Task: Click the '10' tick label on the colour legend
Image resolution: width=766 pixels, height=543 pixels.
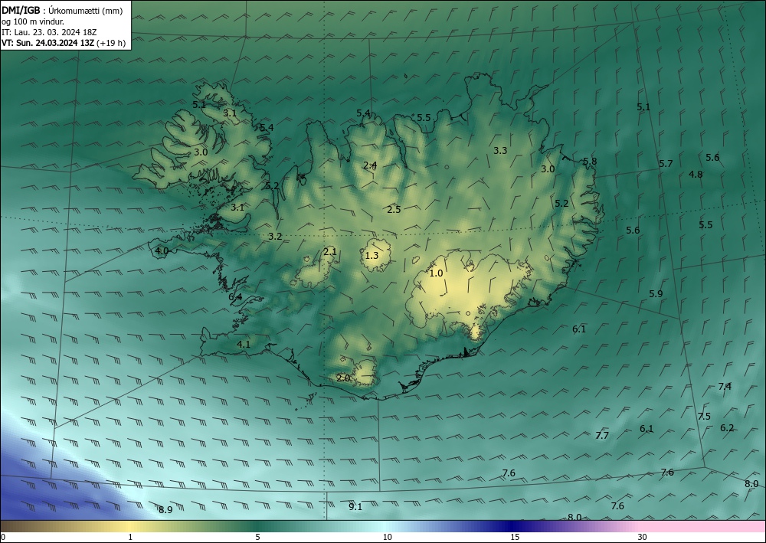Action: click(x=387, y=537)
